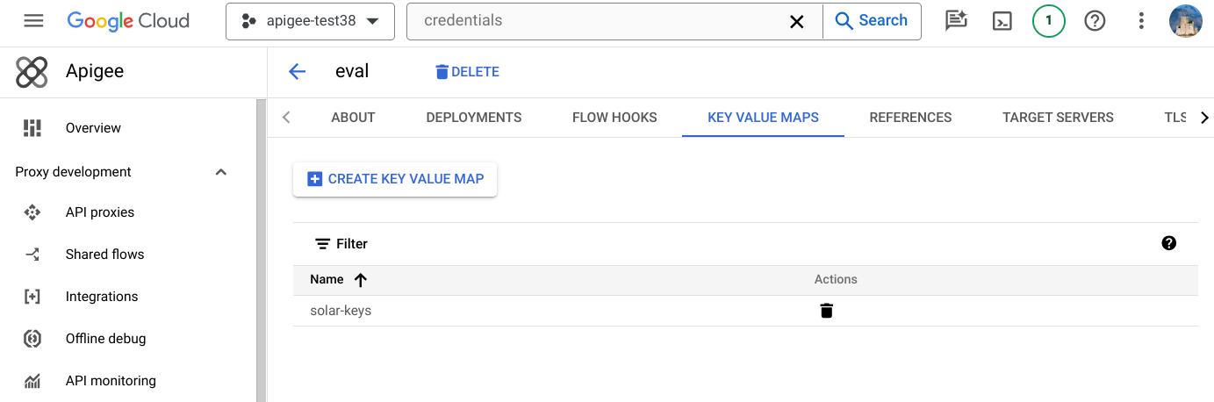Collapse the Proxy development section

click(x=221, y=172)
